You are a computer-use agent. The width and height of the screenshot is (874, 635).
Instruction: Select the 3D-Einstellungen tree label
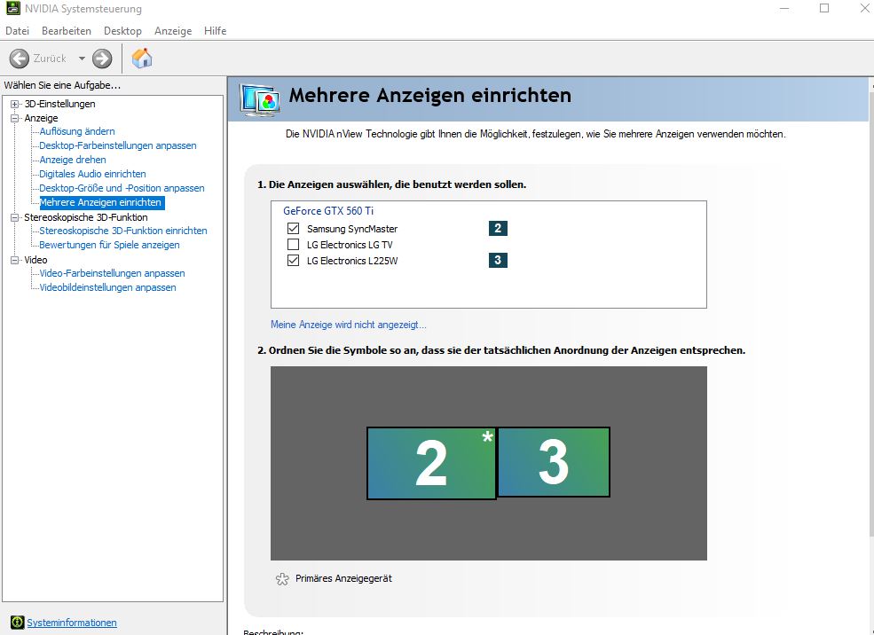[x=59, y=104]
